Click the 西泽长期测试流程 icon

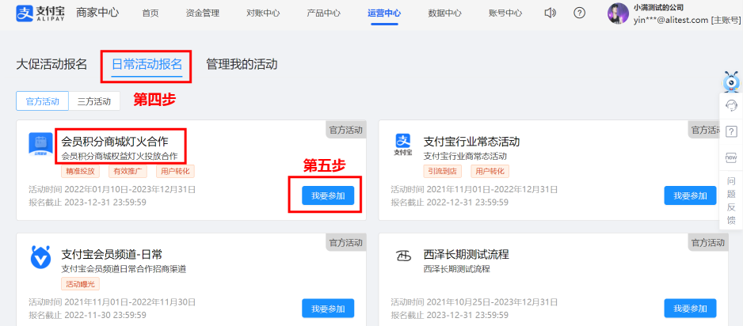pos(403,256)
